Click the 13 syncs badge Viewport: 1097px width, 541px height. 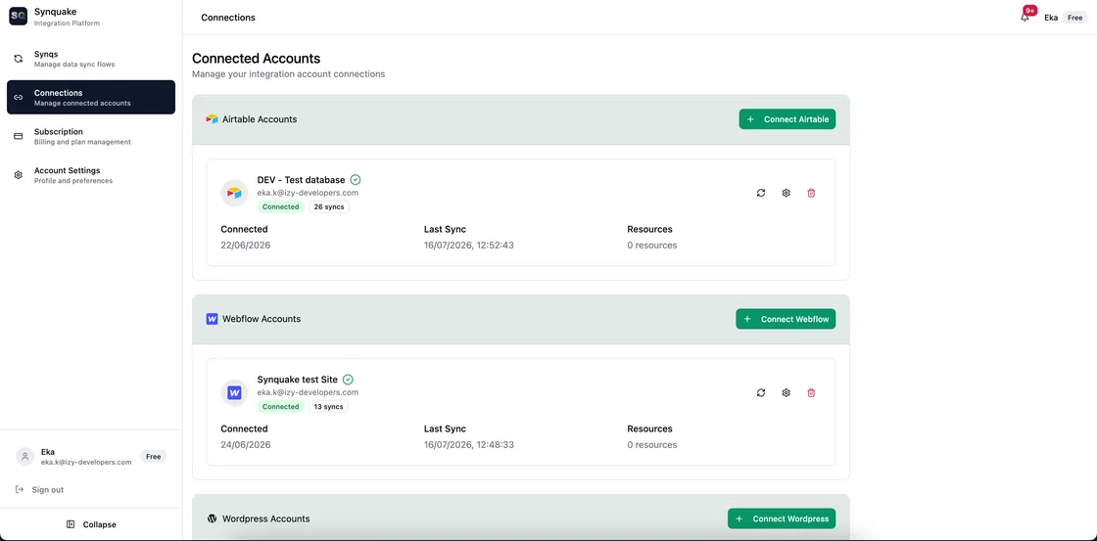(x=328, y=407)
